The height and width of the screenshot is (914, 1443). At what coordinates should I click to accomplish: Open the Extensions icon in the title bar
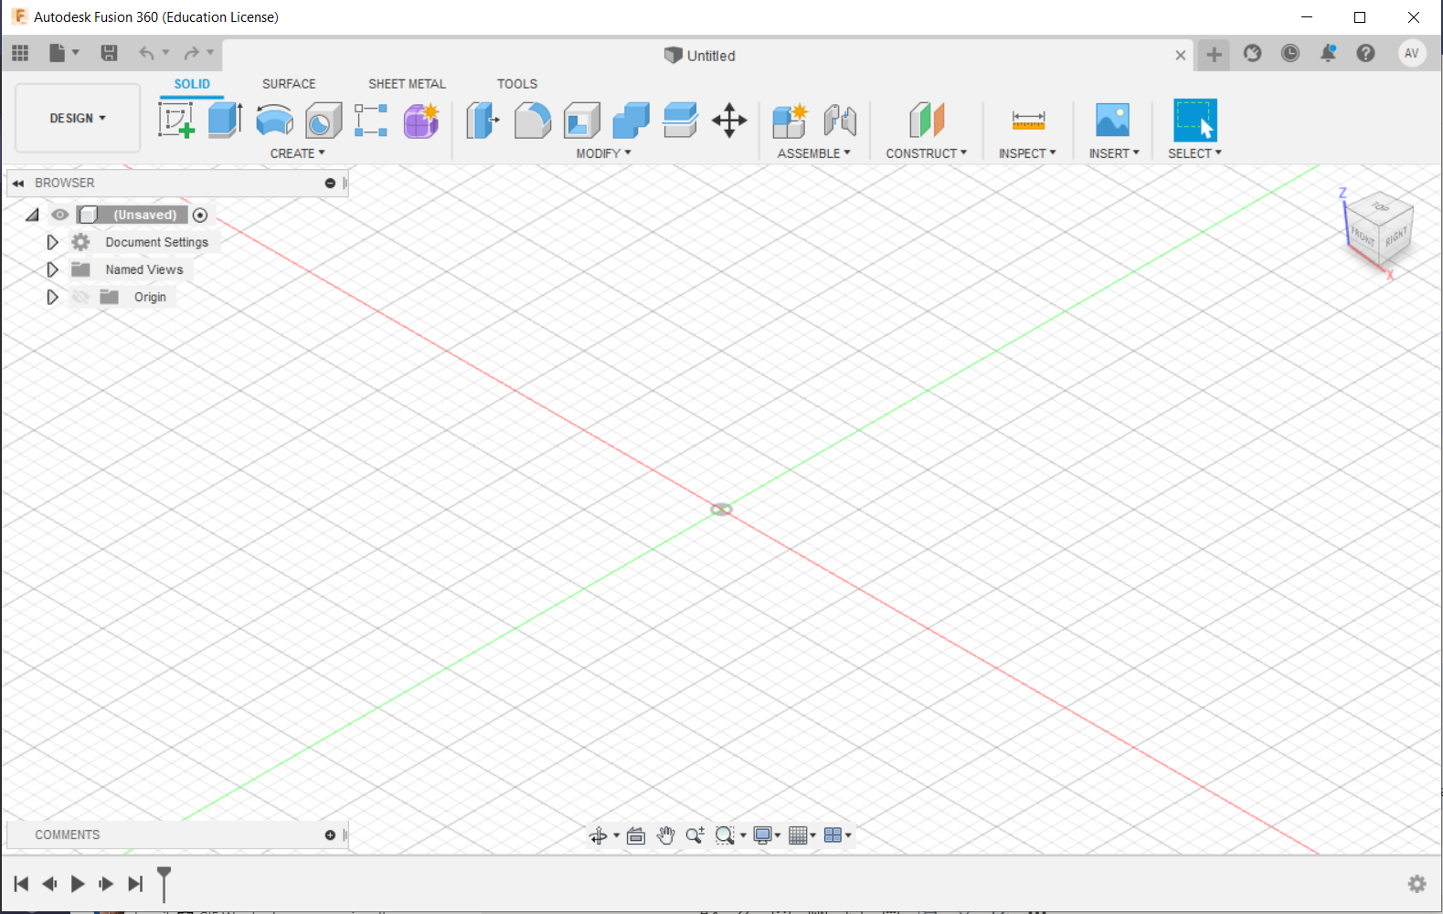1252,53
